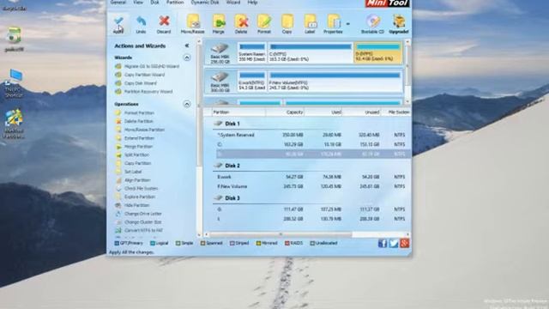Open This PC desktop shortcut
Image resolution: width=549 pixels, height=309 pixels.
14,83
